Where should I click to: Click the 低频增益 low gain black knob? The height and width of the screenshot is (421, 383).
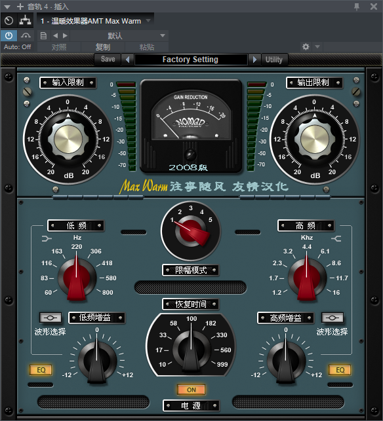(x=97, y=361)
